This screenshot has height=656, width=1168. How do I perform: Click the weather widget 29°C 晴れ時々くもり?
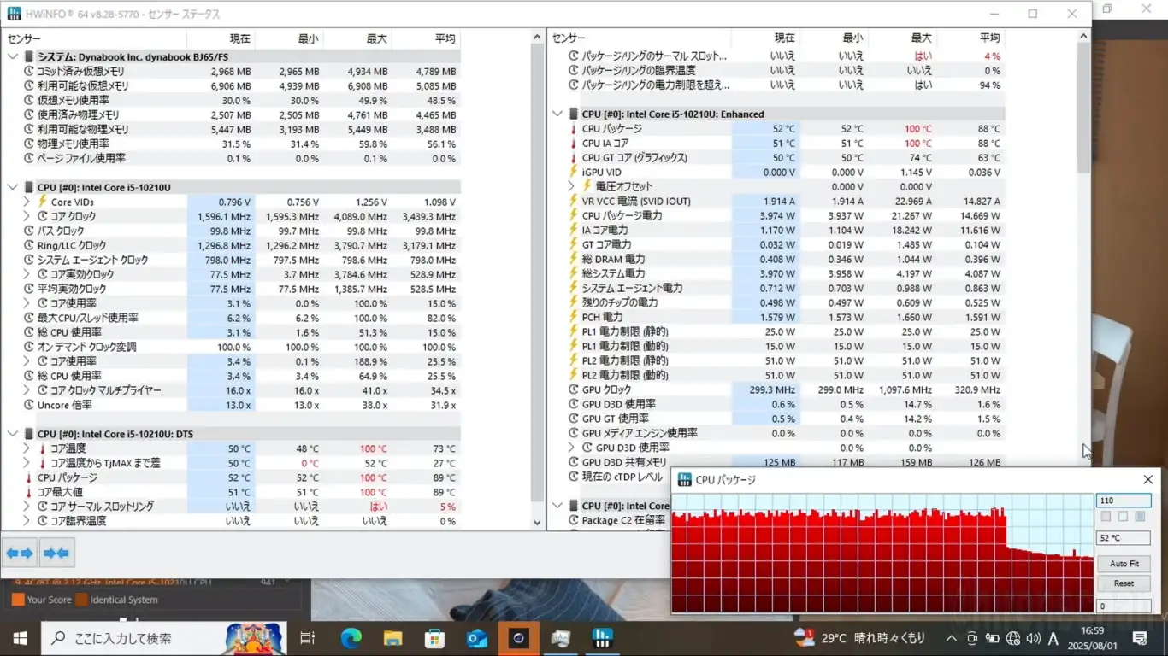tap(860, 638)
